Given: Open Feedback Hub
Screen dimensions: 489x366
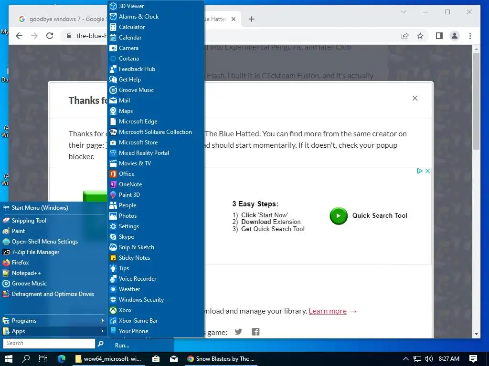Looking at the screenshot, I should (x=156, y=69).
